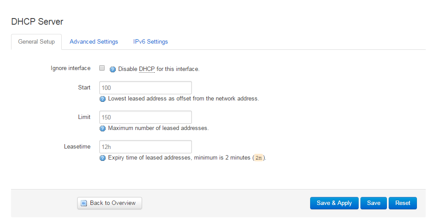Viewport: 435px width, 223px height.
Task: Click the Leasetime field label
Action: point(77,146)
